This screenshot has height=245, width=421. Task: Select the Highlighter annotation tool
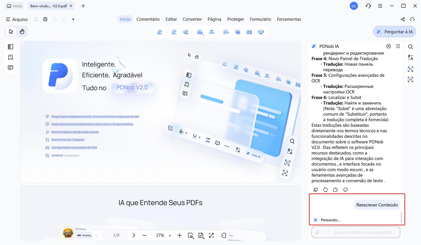click(x=160, y=32)
